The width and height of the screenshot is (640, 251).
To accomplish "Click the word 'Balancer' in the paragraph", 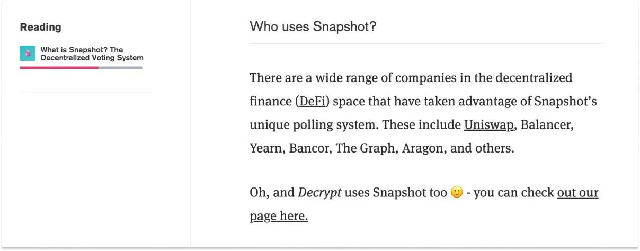I will click(547, 125).
